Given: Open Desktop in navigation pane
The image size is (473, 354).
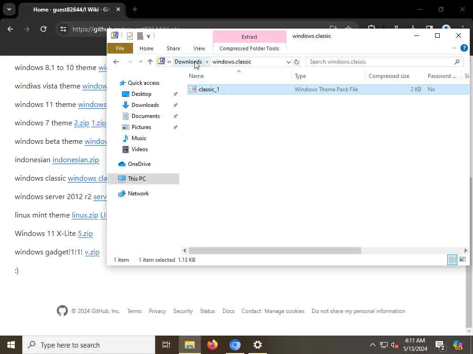Looking at the screenshot, I should pos(141,94).
